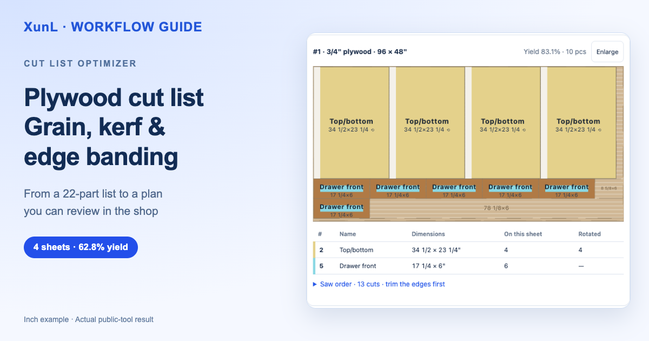
Task: Click the CUT LIST OPTIMIZER label
Action: tap(80, 64)
